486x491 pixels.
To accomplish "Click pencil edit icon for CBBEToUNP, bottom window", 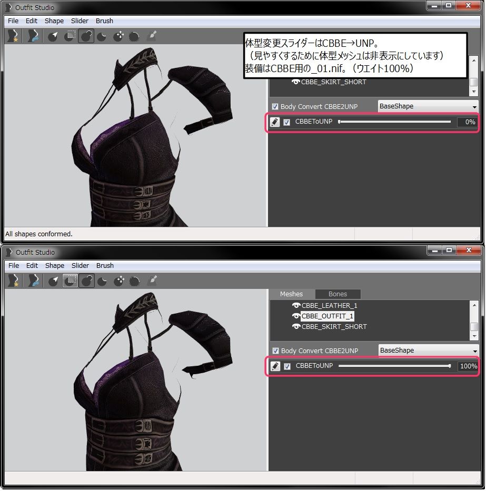I will [x=275, y=366].
